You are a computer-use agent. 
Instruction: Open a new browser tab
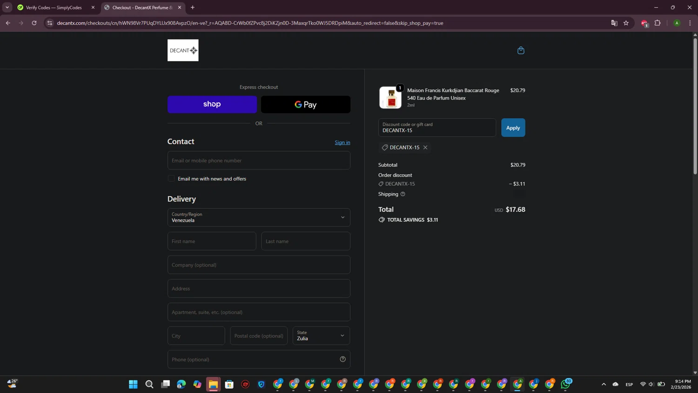(x=193, y=7)
